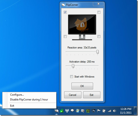Open the Action Center flag icon
Screen dimensions: 138x116
click(x=99, y=111)
